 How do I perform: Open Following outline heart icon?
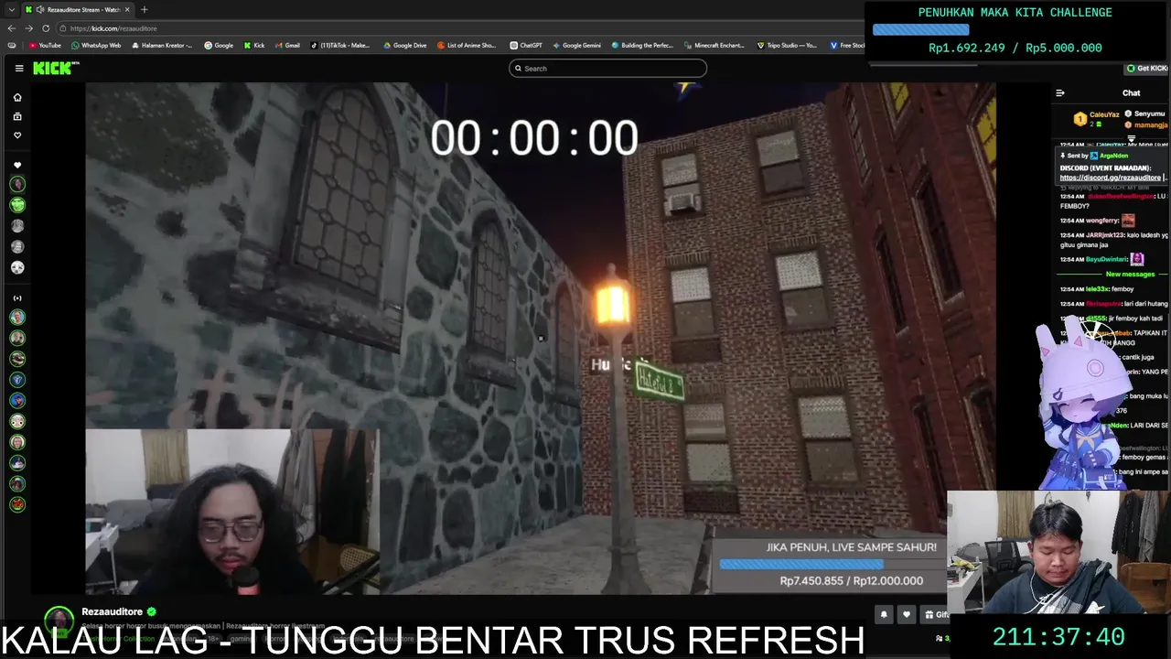click(17, 135)
